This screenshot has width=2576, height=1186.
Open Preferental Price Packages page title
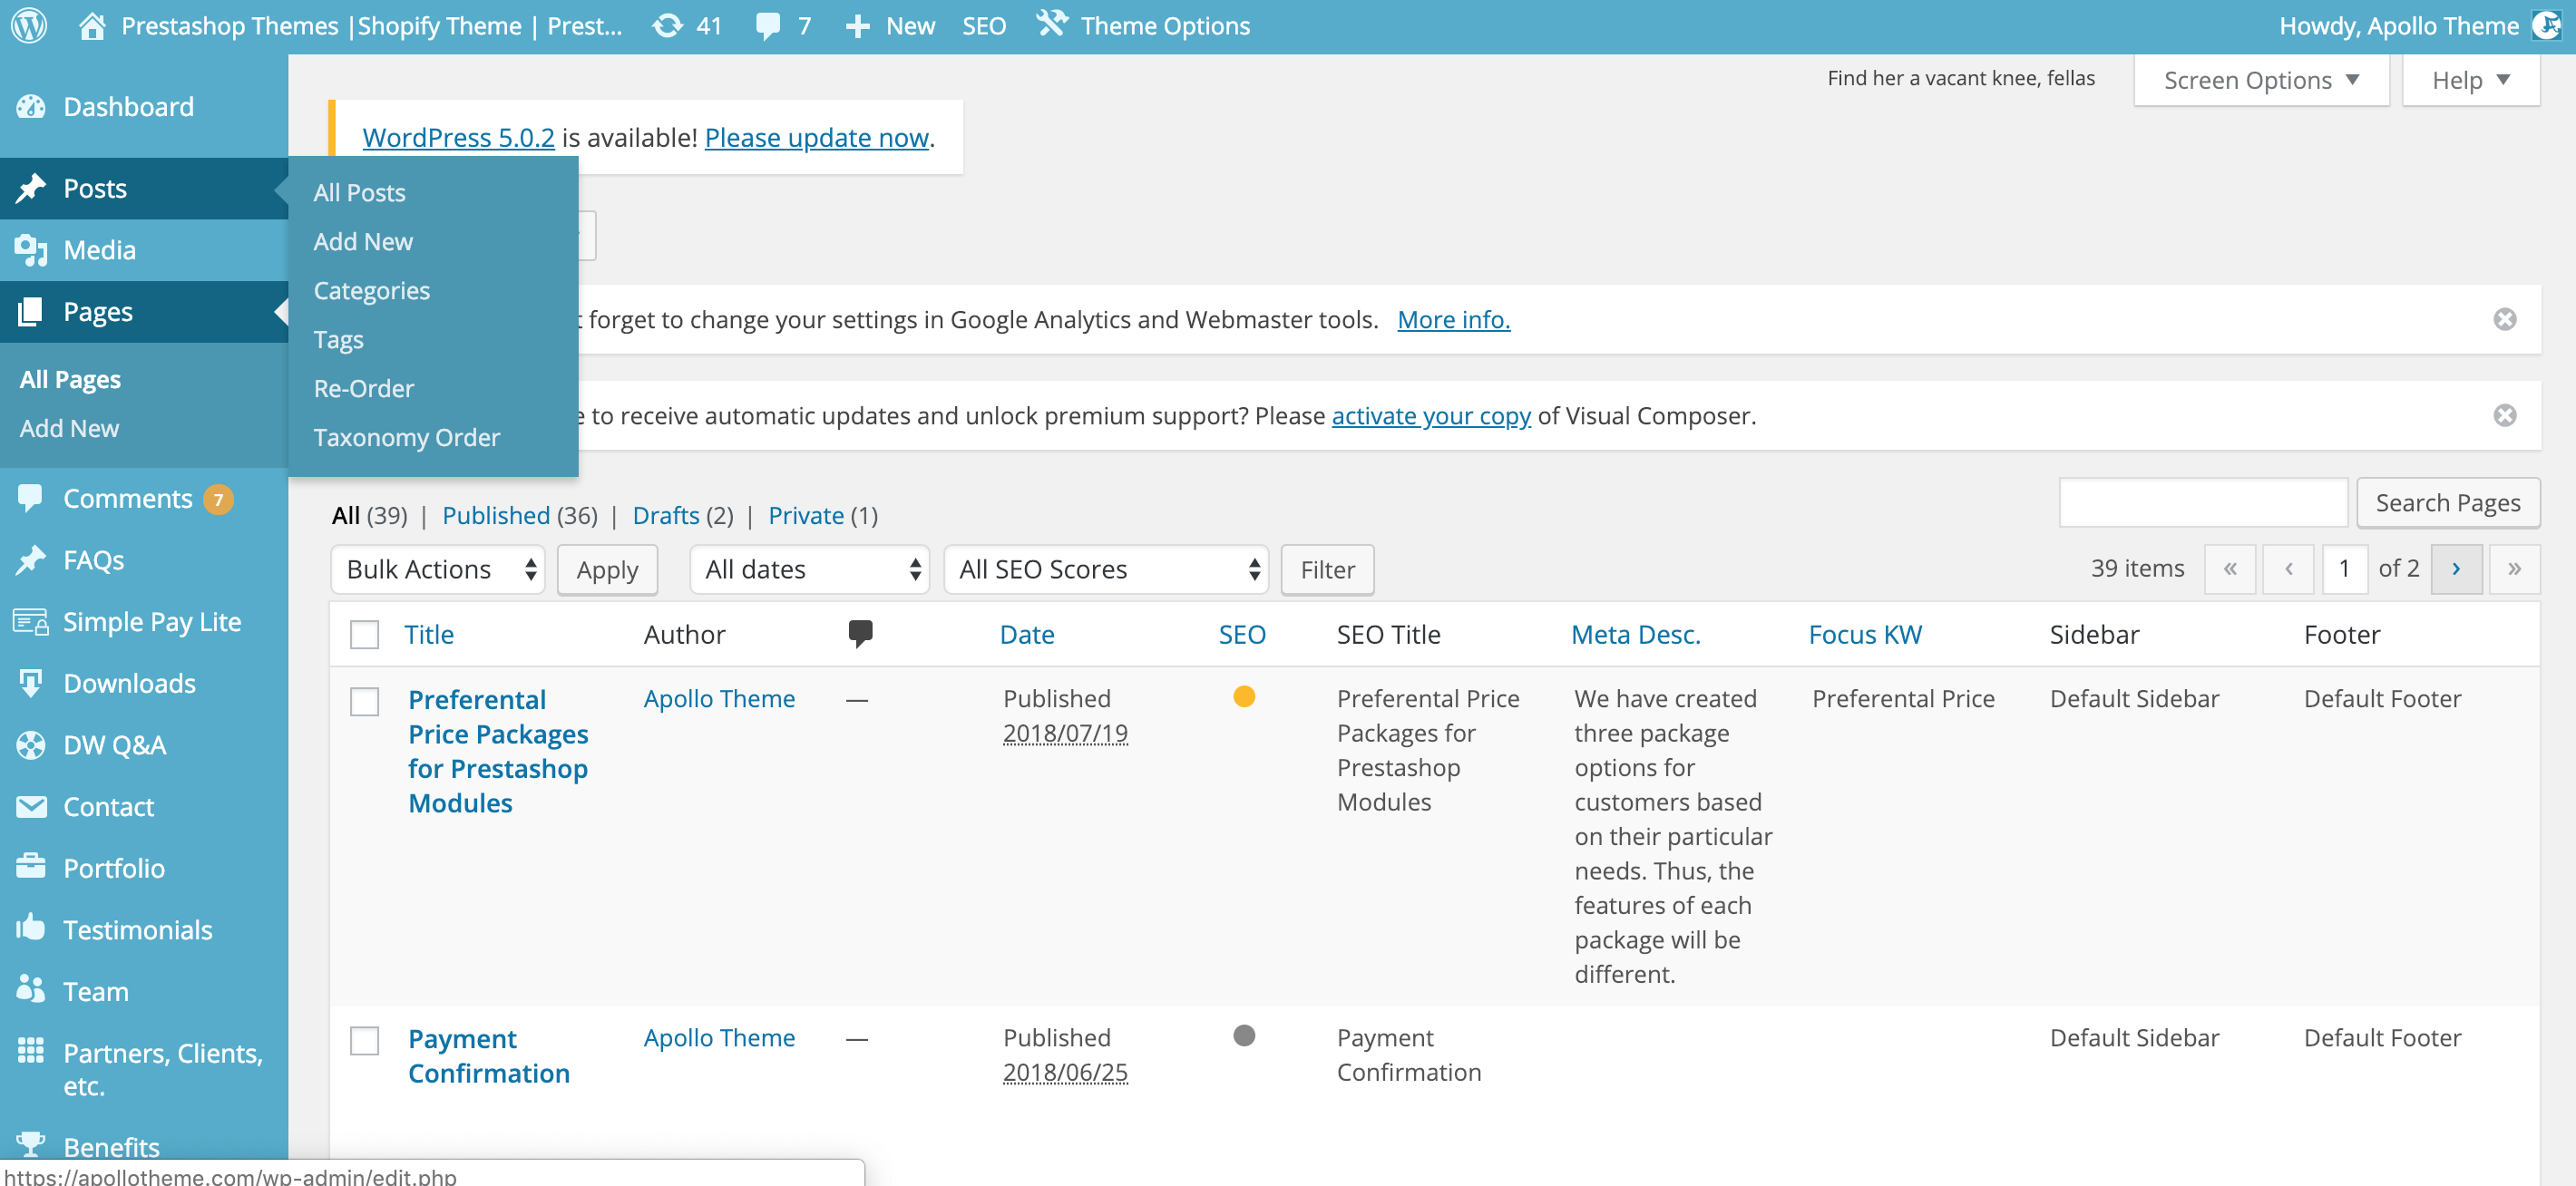[498, 751]
